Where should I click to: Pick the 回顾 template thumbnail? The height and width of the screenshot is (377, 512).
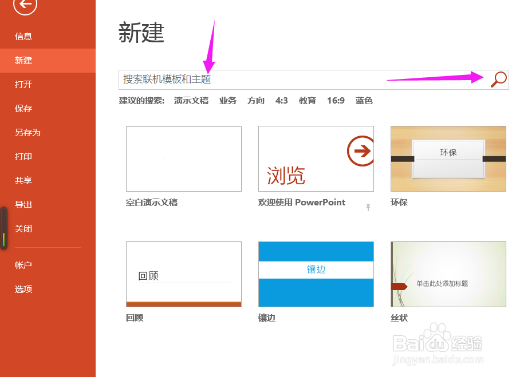point(184,274)
